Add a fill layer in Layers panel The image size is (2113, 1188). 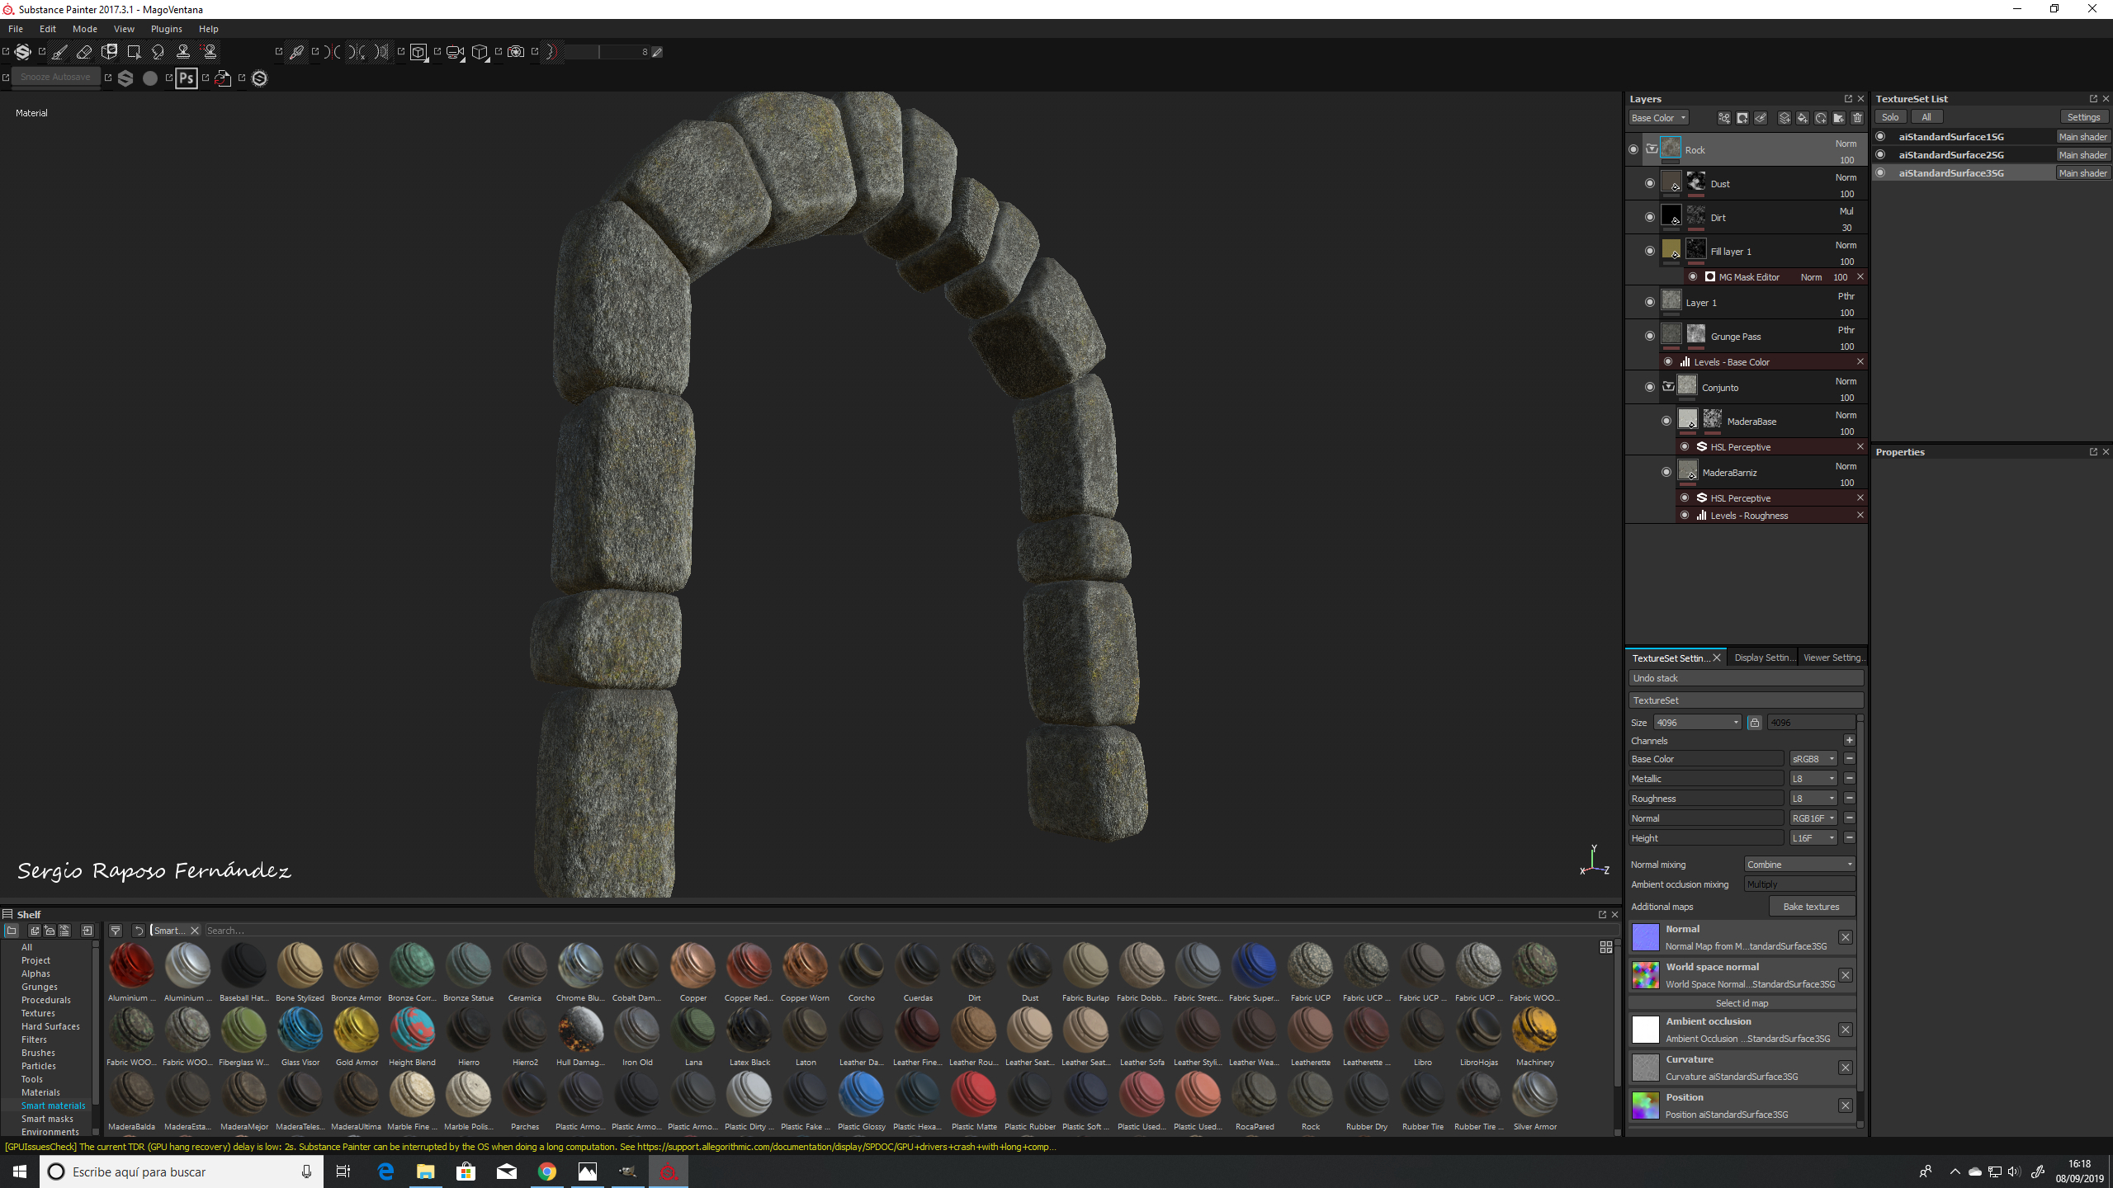[x=1802, y=118]
